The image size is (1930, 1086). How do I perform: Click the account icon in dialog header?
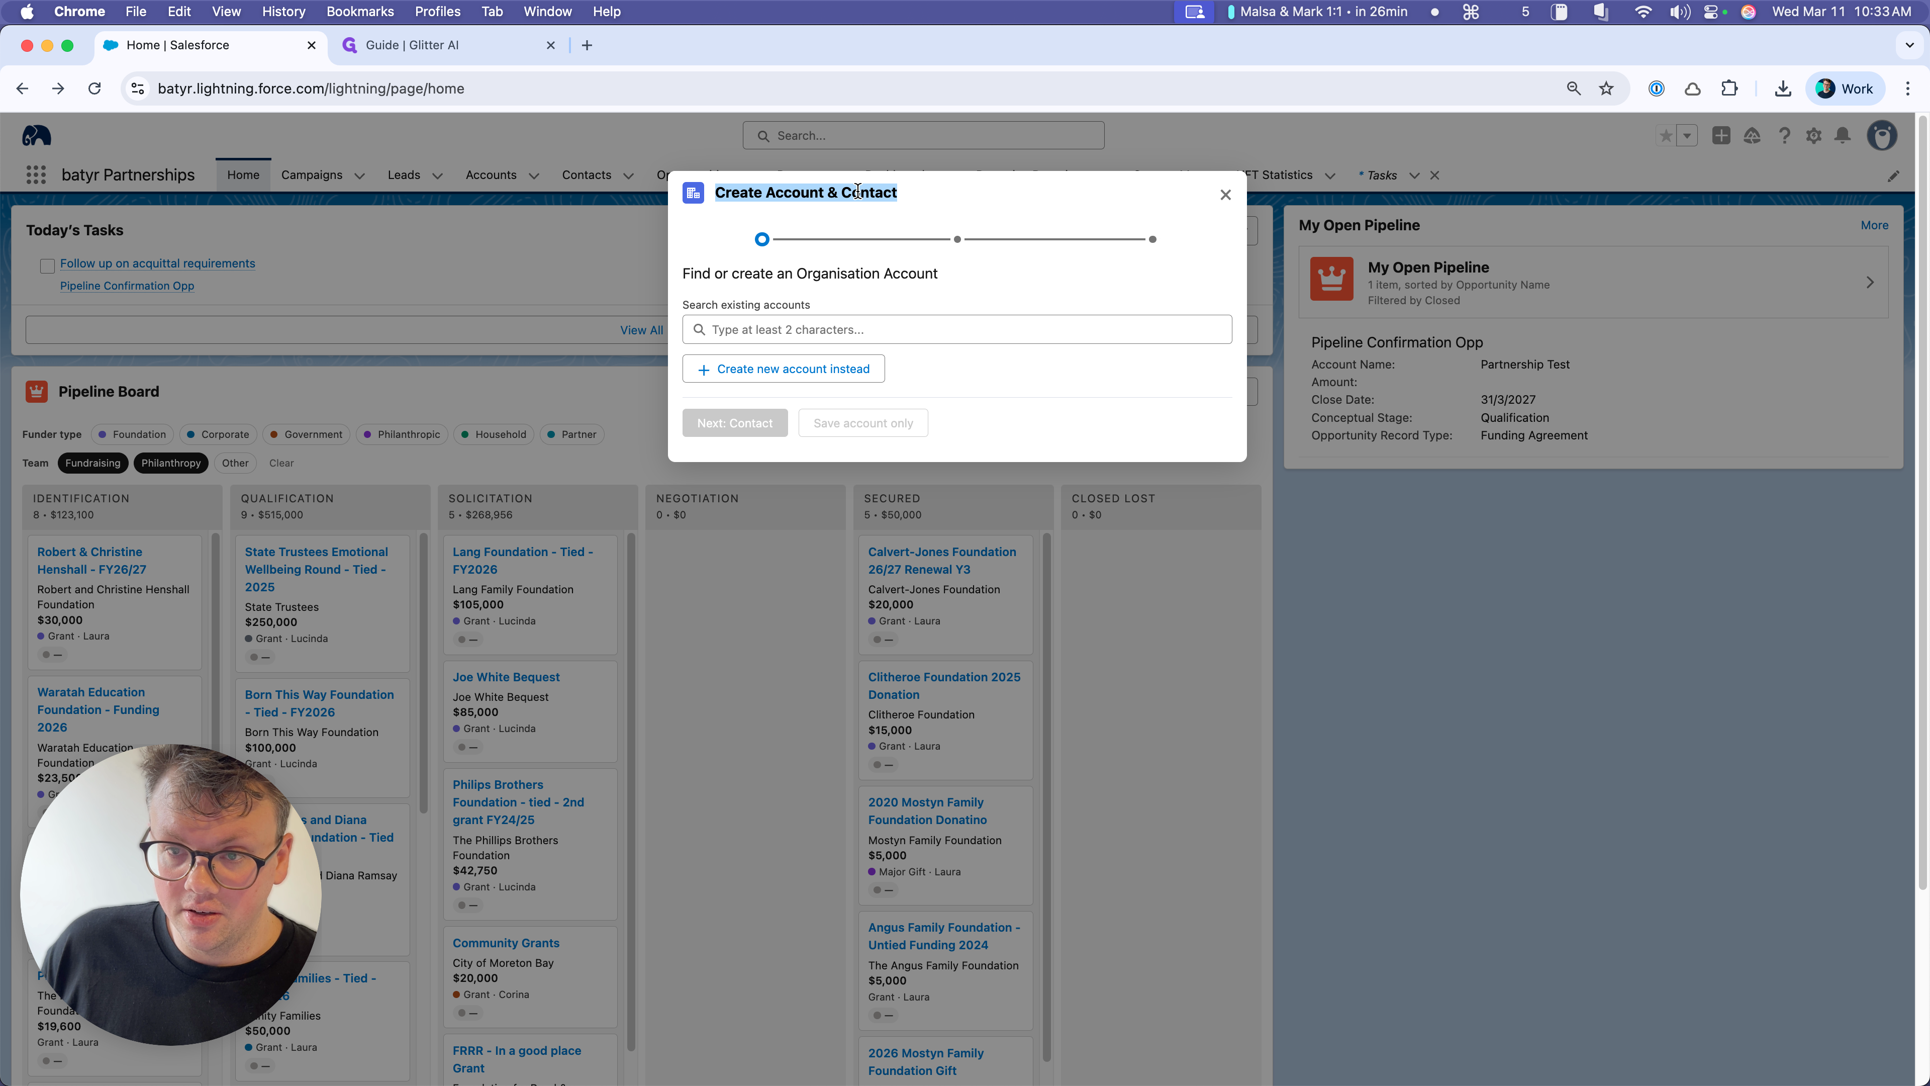click(693, 193)
